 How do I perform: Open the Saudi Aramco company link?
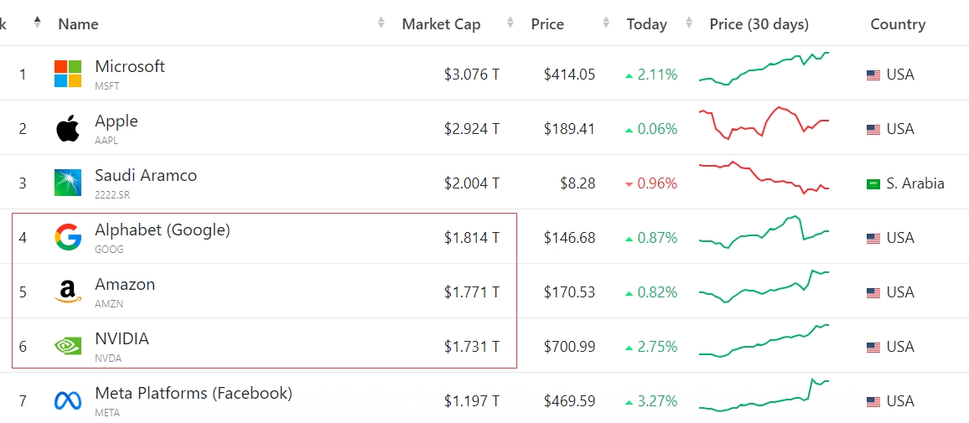click(x=146, y=175)
